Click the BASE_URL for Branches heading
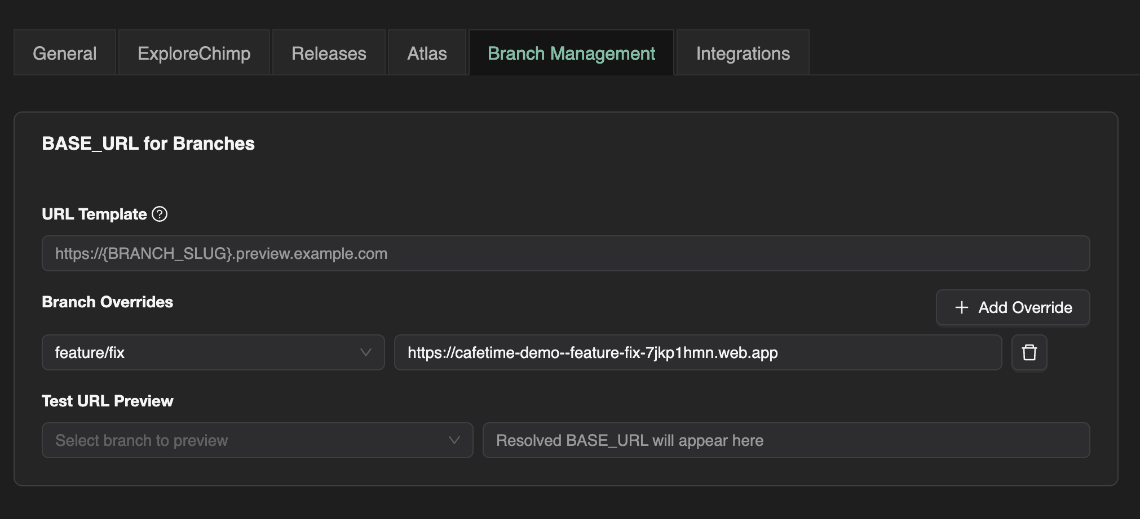Viewport: 1140px width, 519px height. 148,143
